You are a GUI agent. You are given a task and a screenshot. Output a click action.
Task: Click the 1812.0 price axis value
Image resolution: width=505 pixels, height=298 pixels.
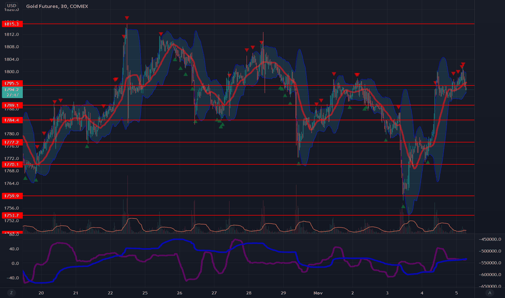pyautogui.click(x=11, y=35)
